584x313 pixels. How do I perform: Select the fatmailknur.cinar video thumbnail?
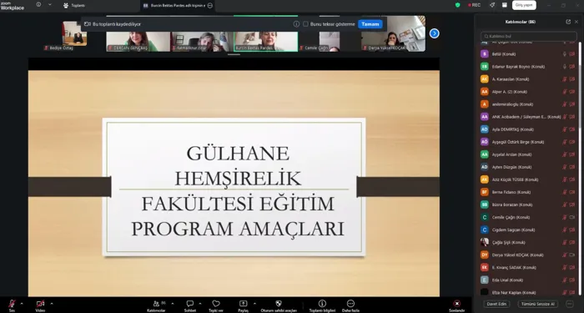click(x=202, y=41)
